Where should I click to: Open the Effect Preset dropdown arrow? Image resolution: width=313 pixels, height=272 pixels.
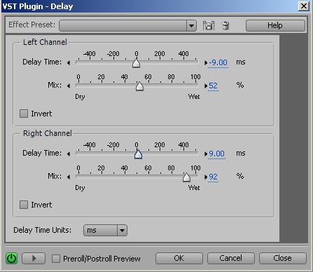(191, 25)
